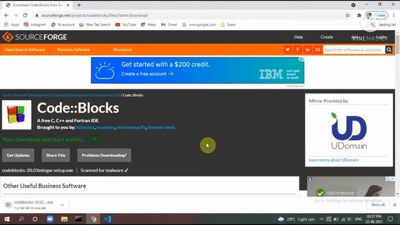Open the notification center icon
Image resolution: width=400 pixels, height=225 pixels.
click(x=390, y=219)
